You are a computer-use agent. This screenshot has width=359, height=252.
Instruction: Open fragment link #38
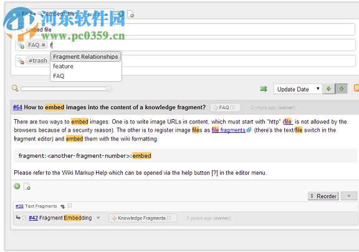tap(19, 206)
